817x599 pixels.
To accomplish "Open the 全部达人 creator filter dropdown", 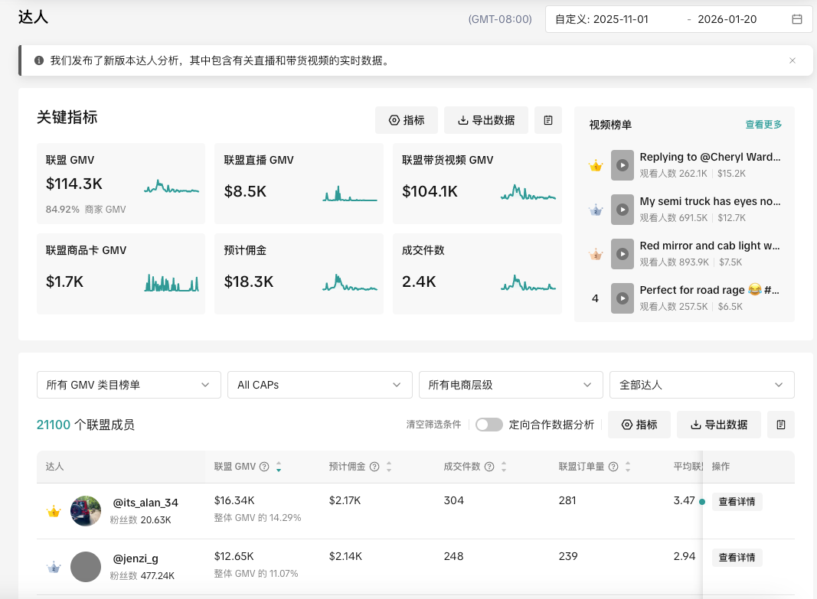I will tap(701, 385).
